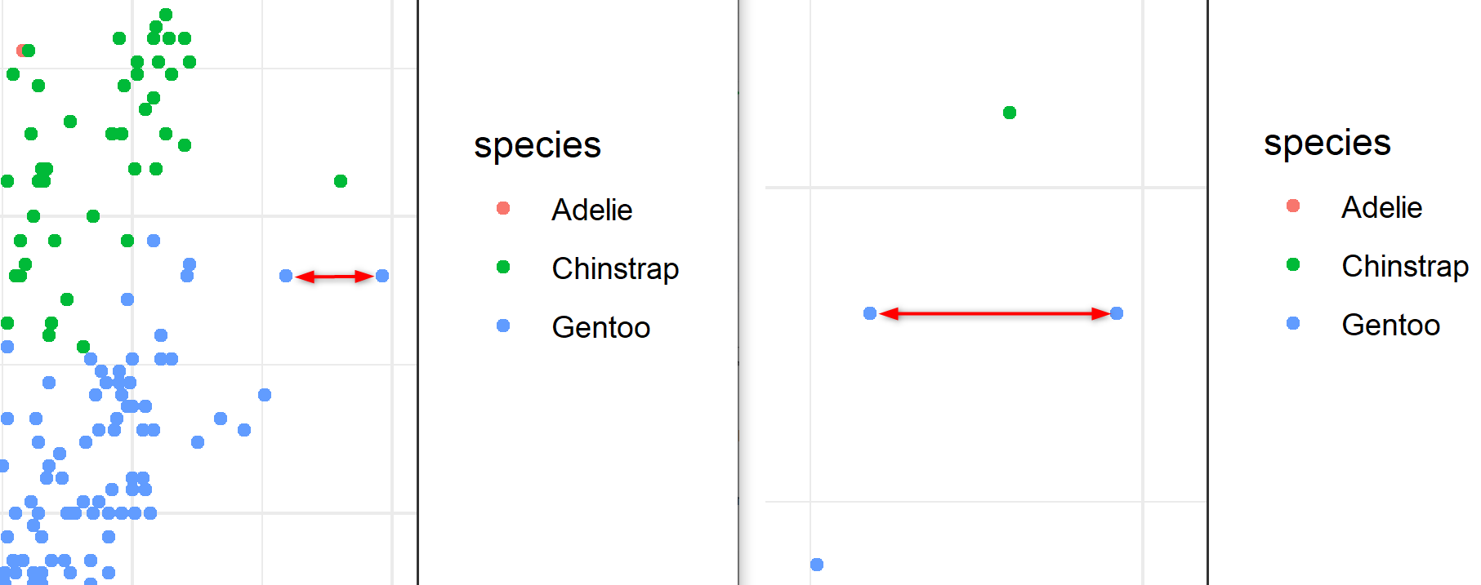
Task: Click the Chinstrap green dot in right legend
Action: (x=1293, y=264)
